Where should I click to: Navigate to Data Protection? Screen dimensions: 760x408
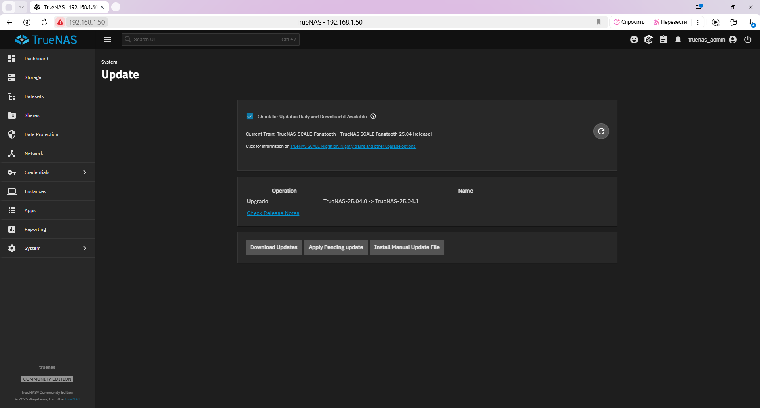click(x=47, y=134)
